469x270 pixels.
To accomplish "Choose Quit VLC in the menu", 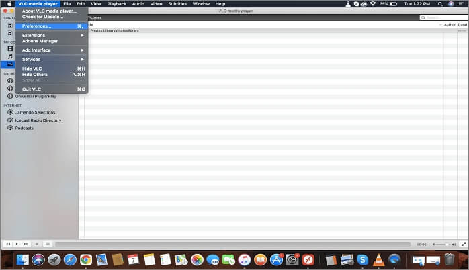I will pos(32,89).
